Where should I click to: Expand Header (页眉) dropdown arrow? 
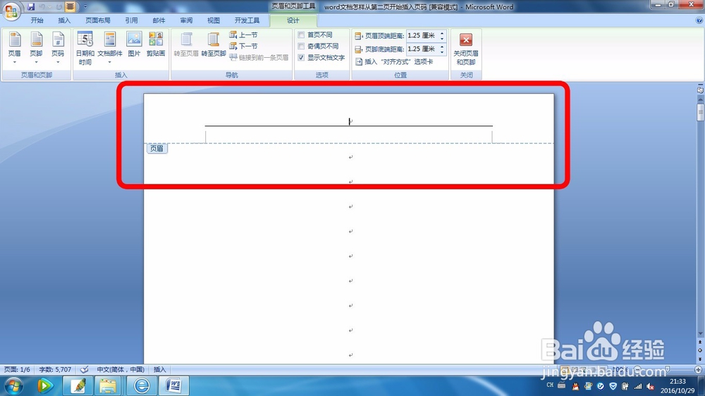(14, 62)
